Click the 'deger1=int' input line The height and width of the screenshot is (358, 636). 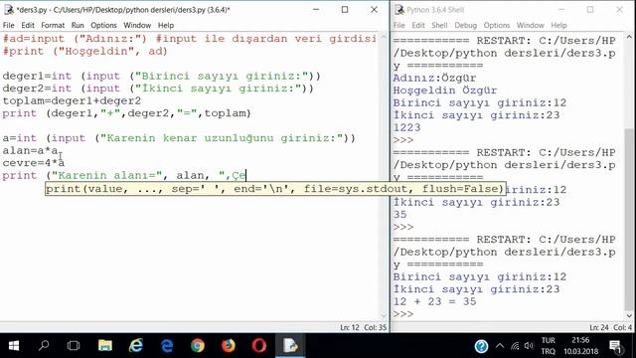click(161, 76)
